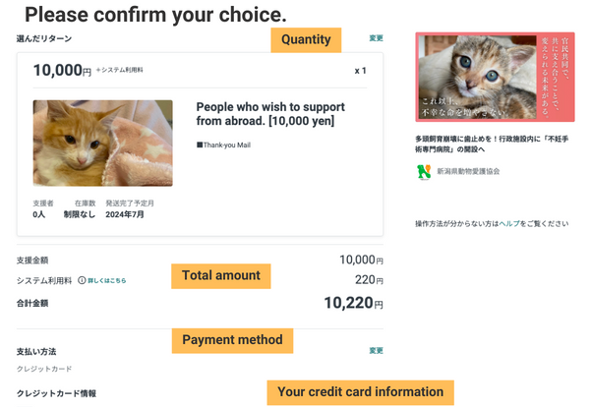Click the x 1 quantity indicator
This screenshot has height=407, width=590.
pos(360,71)
